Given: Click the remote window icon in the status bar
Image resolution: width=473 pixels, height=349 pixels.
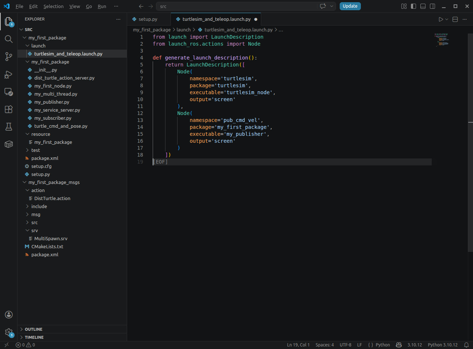Looking at the screenshot, I should (x=7, y=345).
